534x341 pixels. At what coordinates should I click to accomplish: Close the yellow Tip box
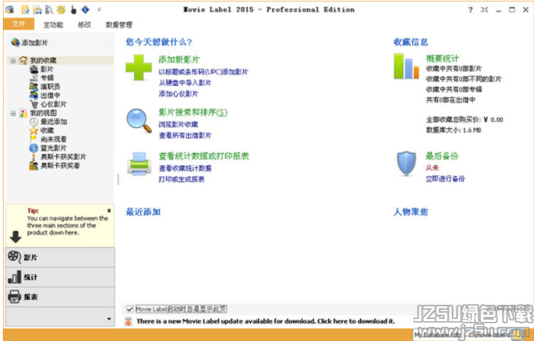(x=109, y=211)
